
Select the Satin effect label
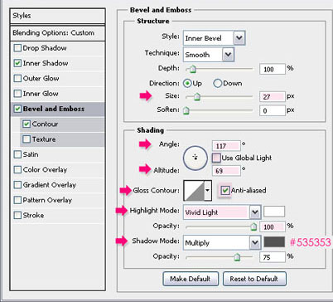click(31, 154)
